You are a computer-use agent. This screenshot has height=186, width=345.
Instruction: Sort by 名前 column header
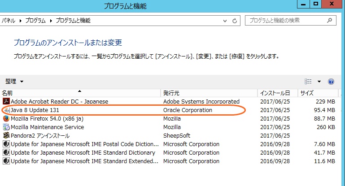(80, 93)
